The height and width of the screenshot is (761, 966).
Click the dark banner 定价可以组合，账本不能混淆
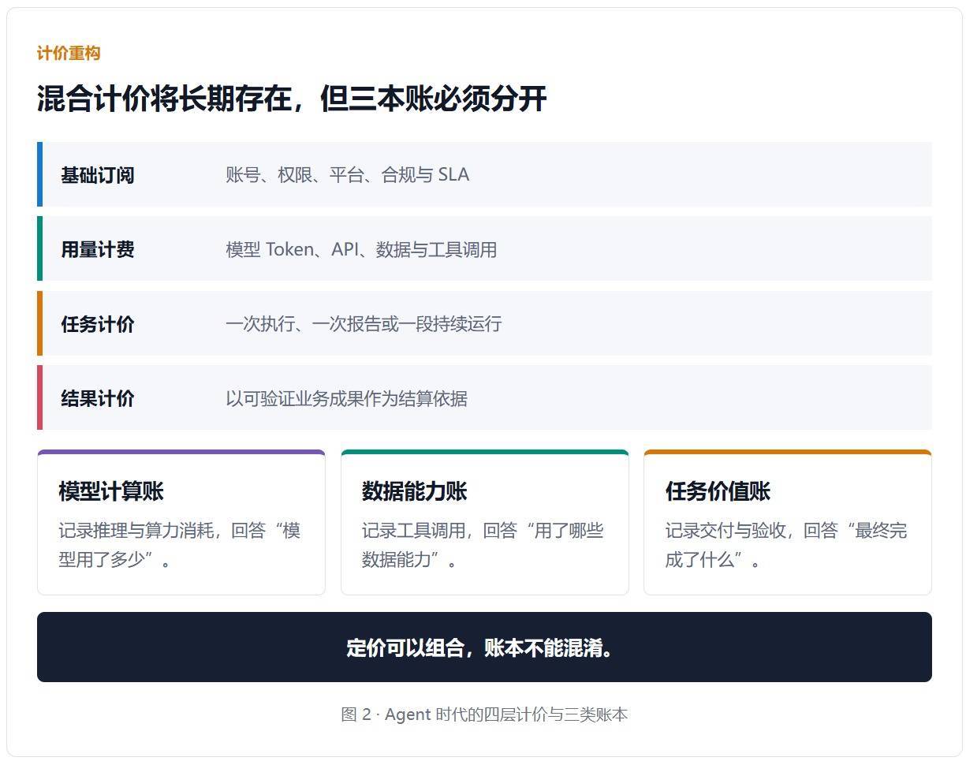484,647
